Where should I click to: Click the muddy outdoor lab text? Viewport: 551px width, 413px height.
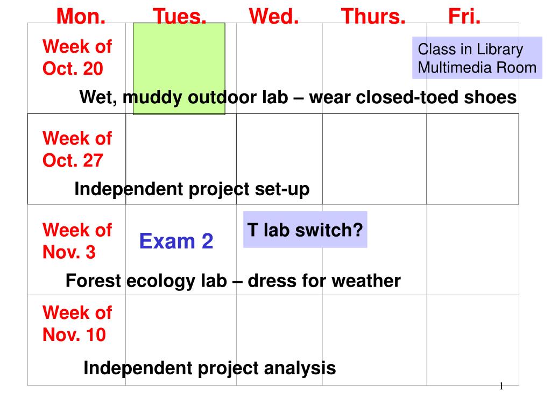coord(298,97)
